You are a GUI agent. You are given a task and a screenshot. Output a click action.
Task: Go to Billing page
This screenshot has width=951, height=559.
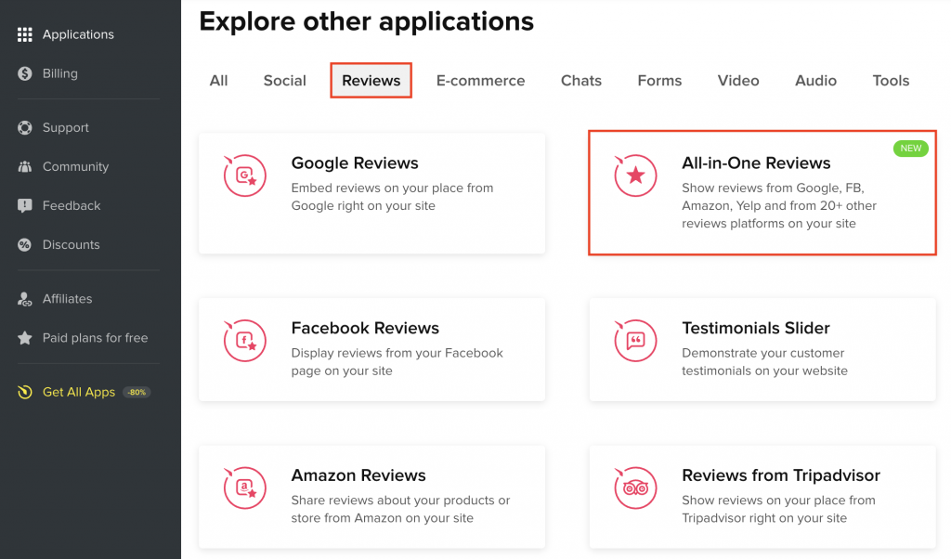(60, 73)
